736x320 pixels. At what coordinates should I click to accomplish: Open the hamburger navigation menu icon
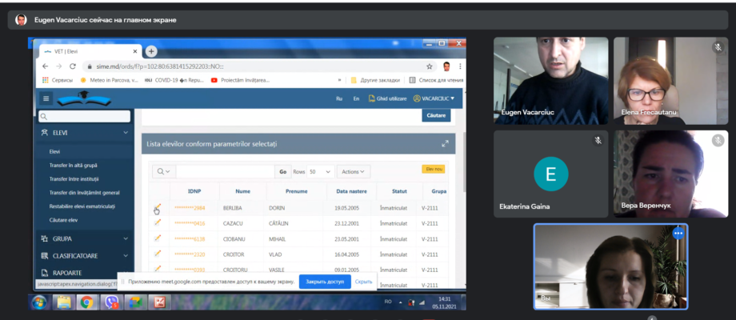(46, 98)
